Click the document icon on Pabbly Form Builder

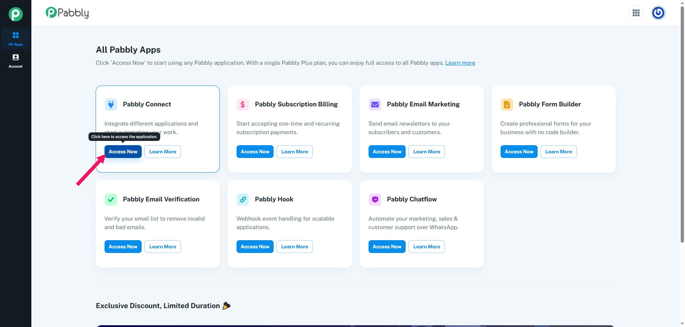click(507, 104)
